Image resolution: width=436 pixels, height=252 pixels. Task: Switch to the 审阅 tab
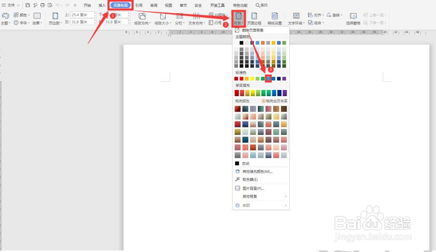[154, 5]
